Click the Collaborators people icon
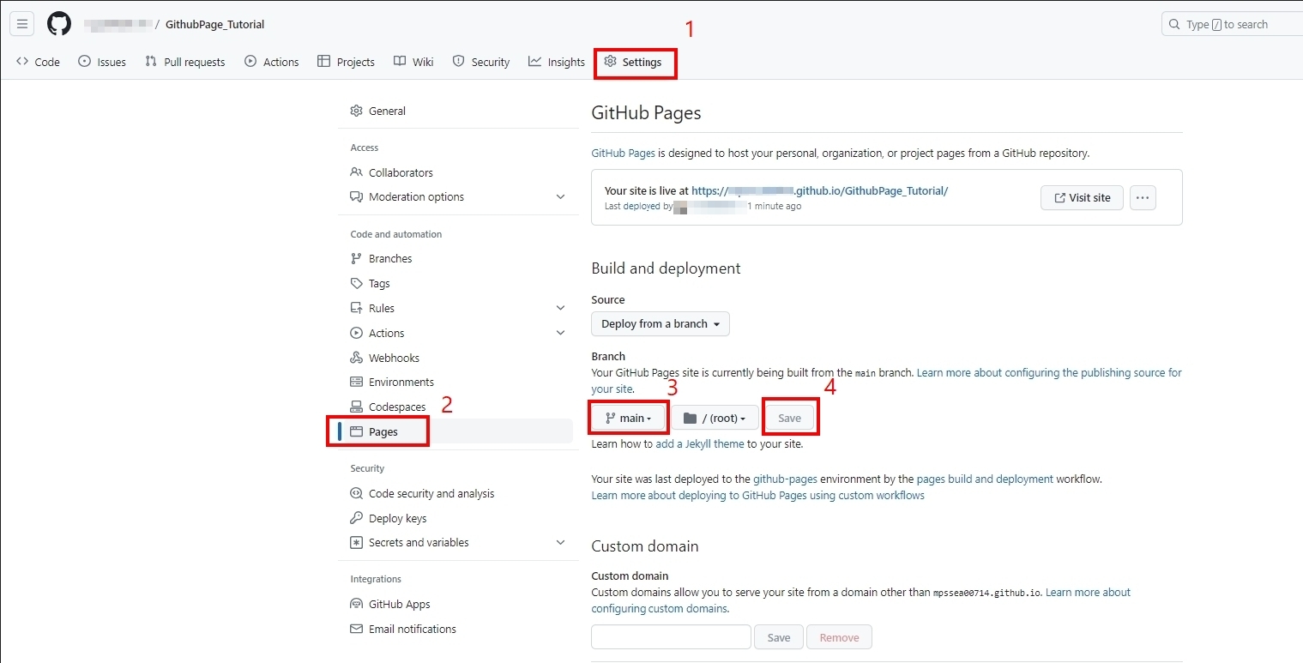Image resolution: width=1303 pixels, height=663 pixels. 357,172
